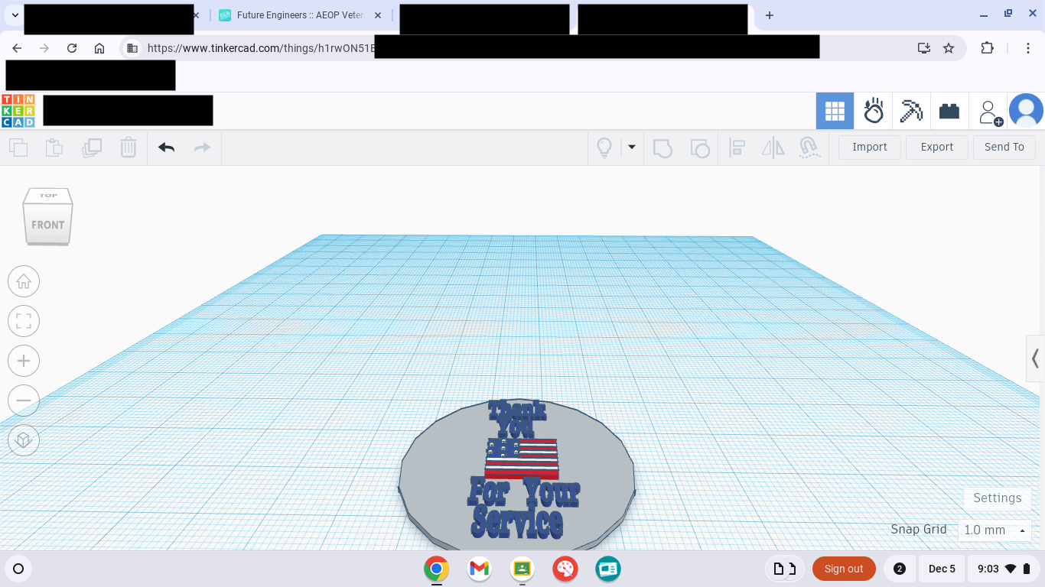The width and height of the screenshot is (1045, 587).
Task: Reload the Tinkercad page
Action: click(x=72, y=48)
